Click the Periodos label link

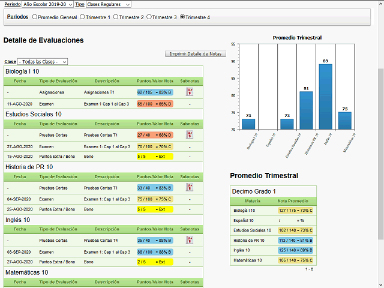coord(17,17)
